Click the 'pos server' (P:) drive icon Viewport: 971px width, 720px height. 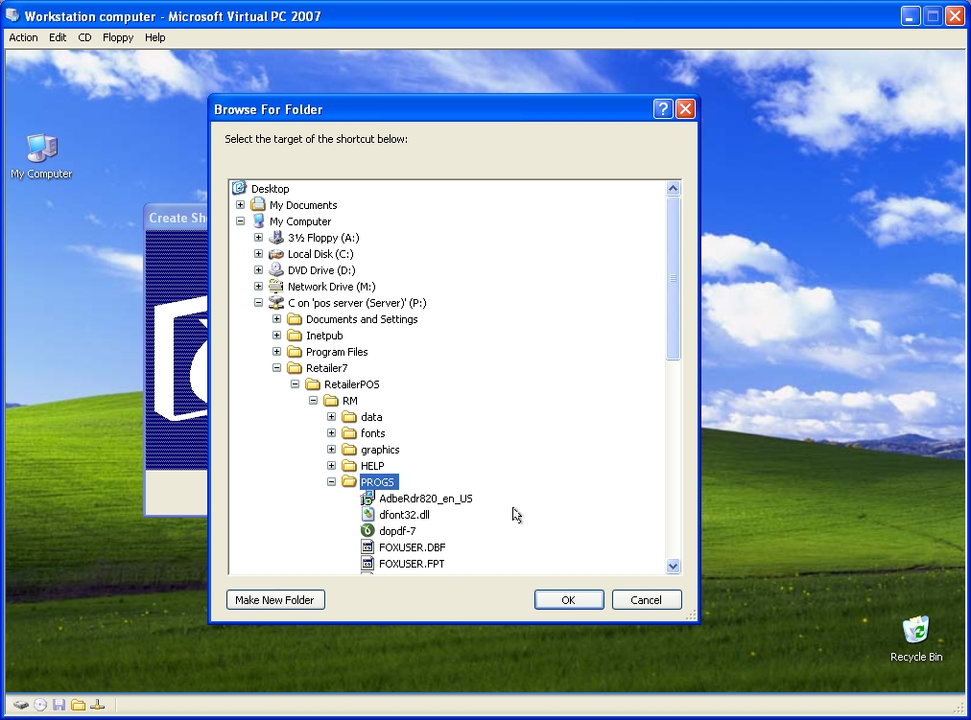click(276, 302)
